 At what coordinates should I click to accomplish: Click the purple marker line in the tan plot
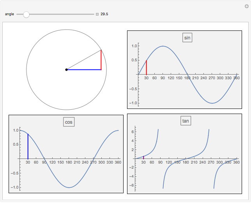click(x=143, y=158)
